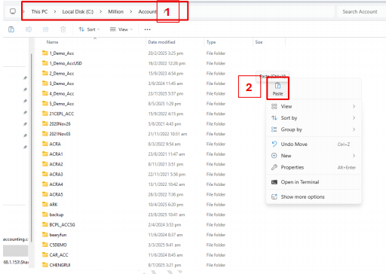
Task: Select the 1_Demo_Acc folder
Action: [x=62, y=53]
